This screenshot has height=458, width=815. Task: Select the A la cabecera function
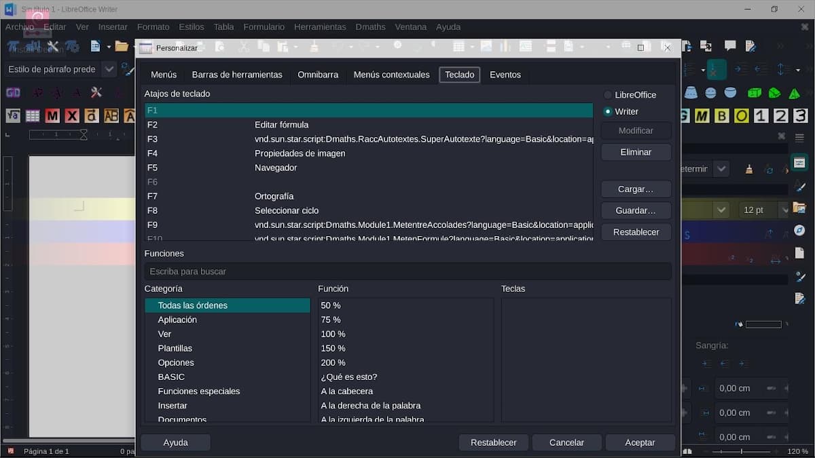[x=405, y=392]
